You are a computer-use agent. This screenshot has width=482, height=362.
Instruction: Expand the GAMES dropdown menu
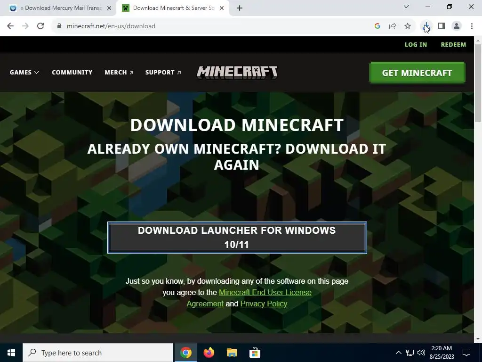click(24, 72)
